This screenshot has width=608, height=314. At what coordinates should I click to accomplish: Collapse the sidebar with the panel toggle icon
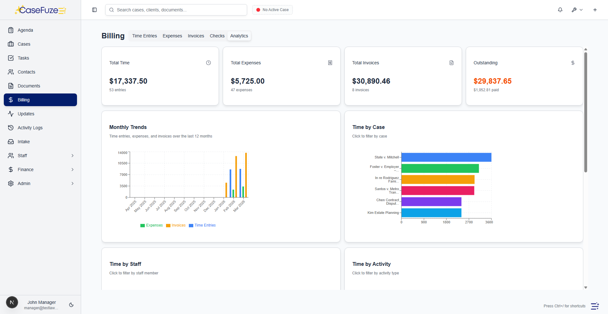click(x=94, y=10)
